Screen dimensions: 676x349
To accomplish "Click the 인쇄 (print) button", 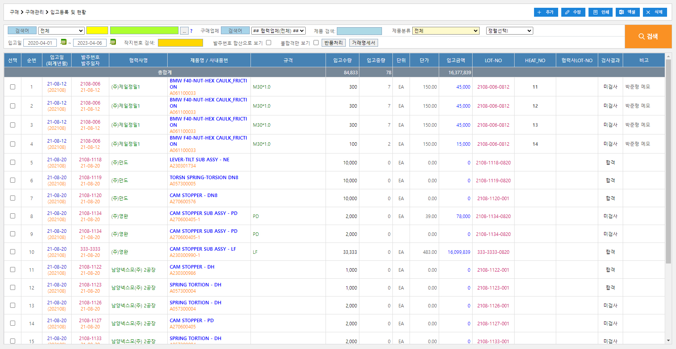I will point(600,12).
